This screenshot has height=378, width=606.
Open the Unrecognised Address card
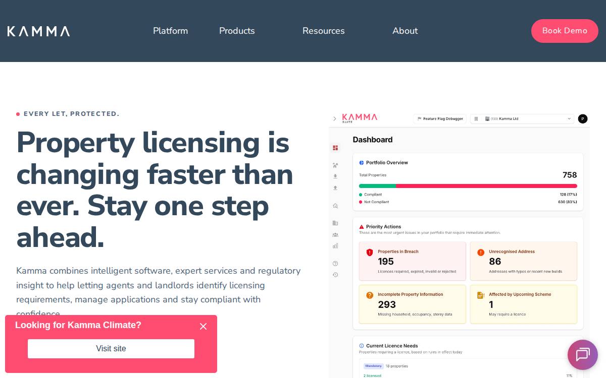[524, 261]
